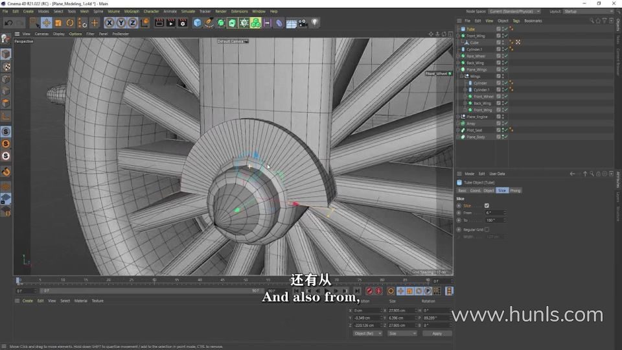The width and height of the screenshot is (622, 350).
Task: Open the MoGraph menu
Action: [x=132, y=11]
